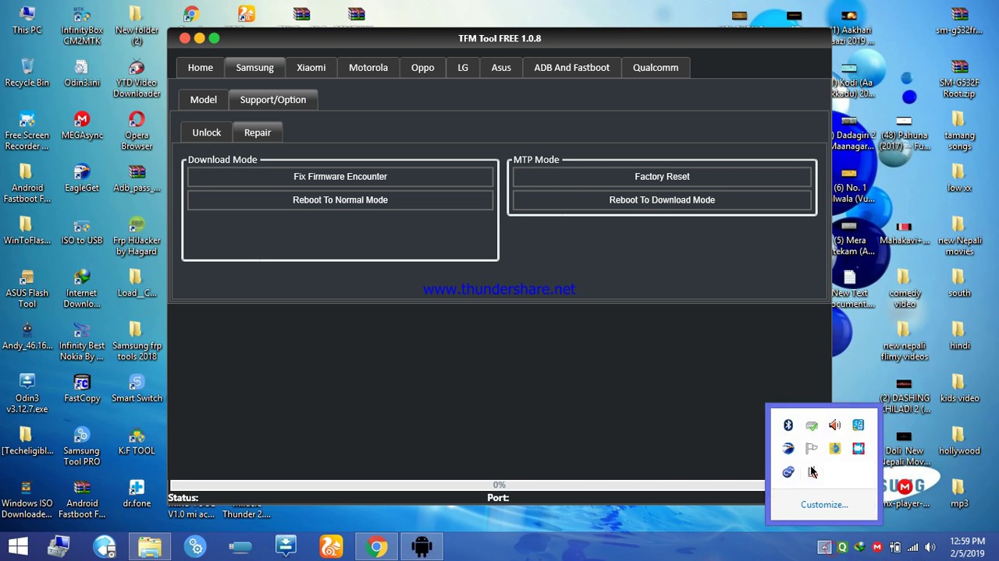
Task: Open the Unlock sub-tab
Action: pos(207,132)
